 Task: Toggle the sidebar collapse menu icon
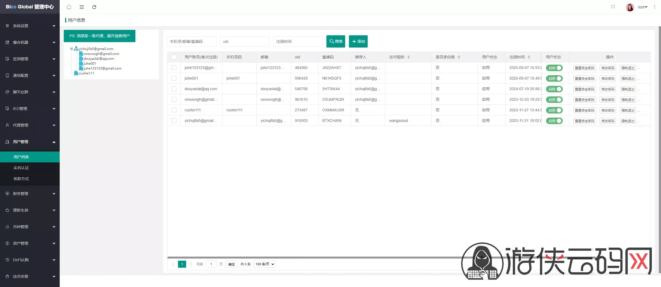pos(81,7)
